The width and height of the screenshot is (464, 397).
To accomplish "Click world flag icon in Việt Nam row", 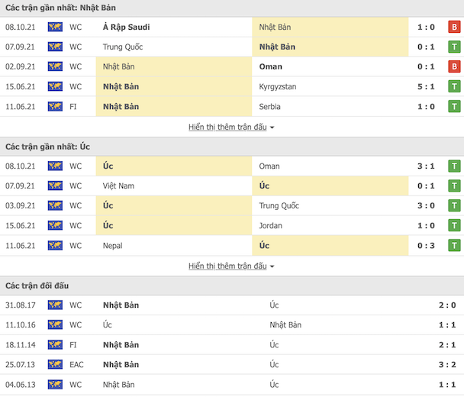I will 55,186.
